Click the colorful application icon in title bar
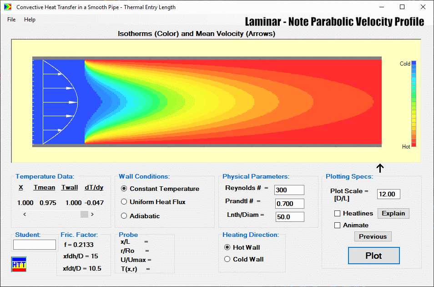434x287 pixels. point(7,7)
